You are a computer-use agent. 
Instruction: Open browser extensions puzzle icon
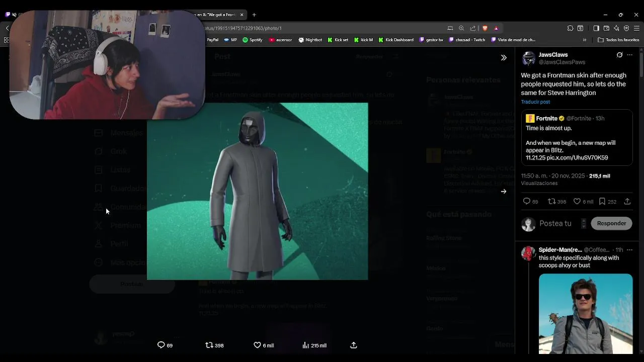[x=570, y=28]
